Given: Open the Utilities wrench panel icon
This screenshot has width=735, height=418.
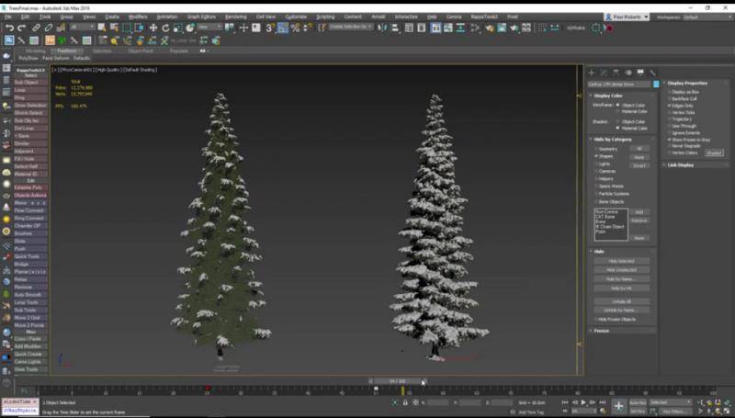Looking at the screenshot, I should click(x=653, y=73).
